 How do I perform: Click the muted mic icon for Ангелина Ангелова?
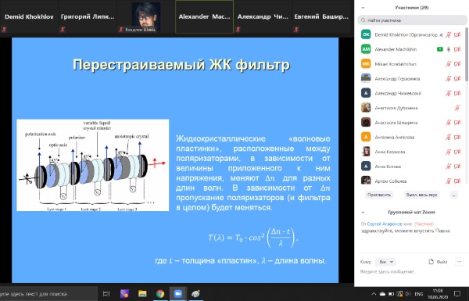pos(449,137)
